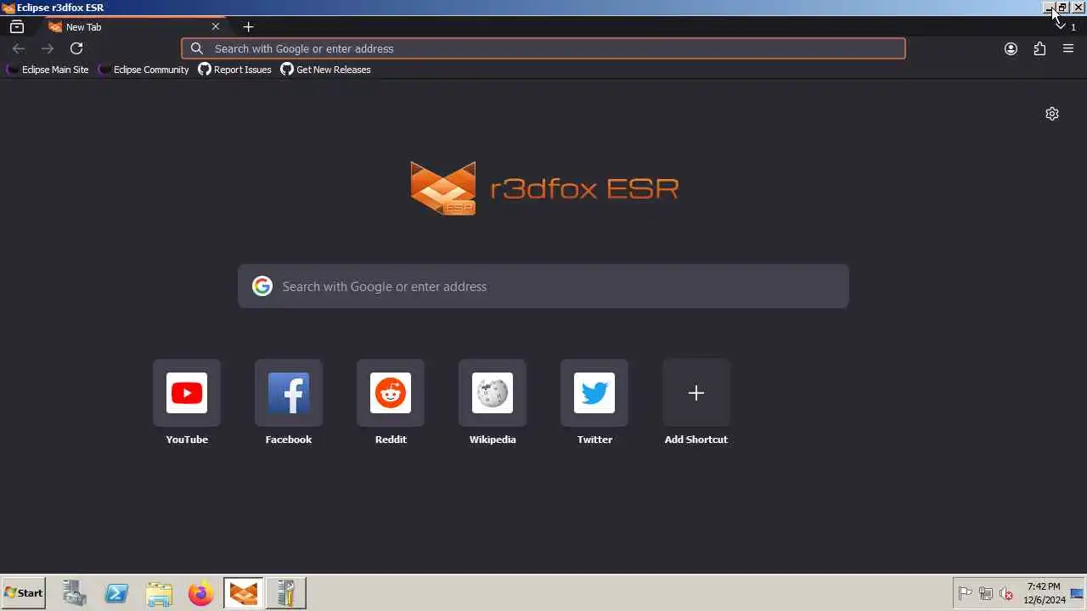Launch PowerShell from taskbar
1087x611 pixels.
(x=117, y=593)
